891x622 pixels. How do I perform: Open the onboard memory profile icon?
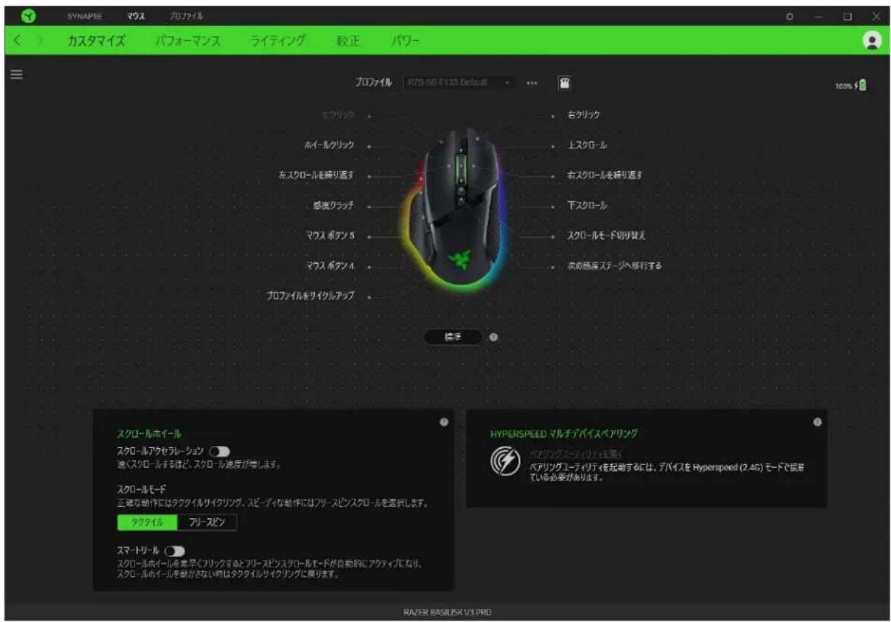pos(563,83)
